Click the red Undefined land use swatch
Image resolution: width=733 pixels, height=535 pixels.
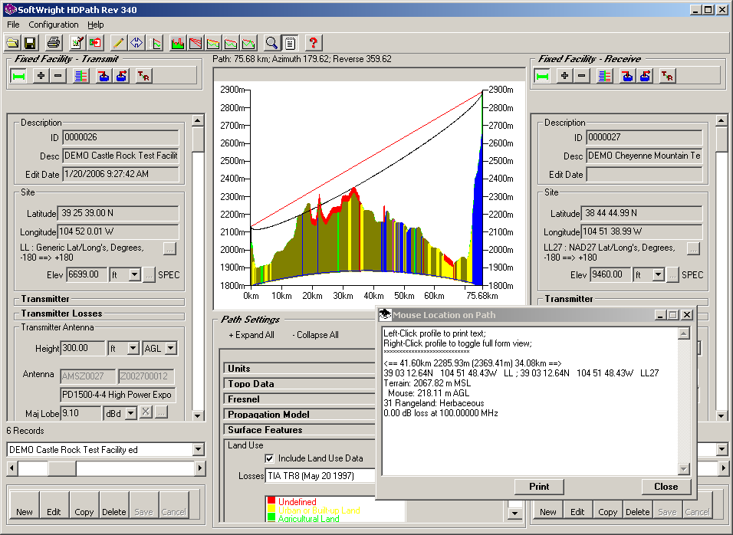(x=271, y=501)
